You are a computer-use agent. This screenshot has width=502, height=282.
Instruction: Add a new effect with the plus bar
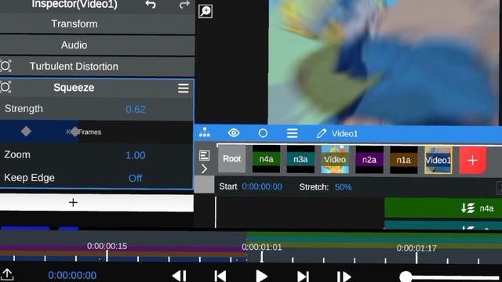(x=96, y=202)
